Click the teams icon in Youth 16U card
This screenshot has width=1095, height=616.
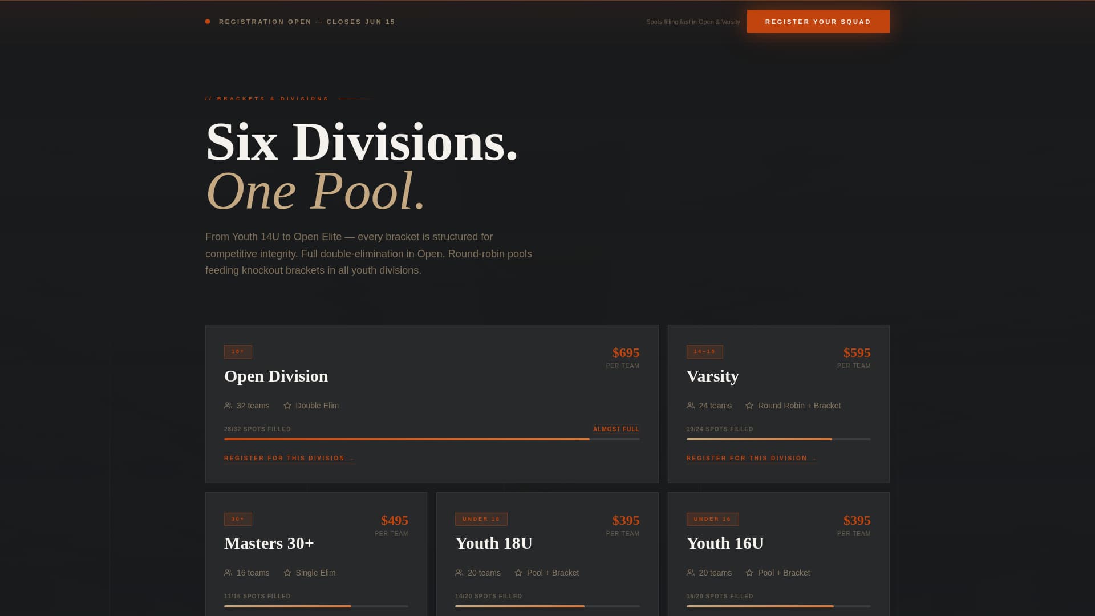[691, 573]
